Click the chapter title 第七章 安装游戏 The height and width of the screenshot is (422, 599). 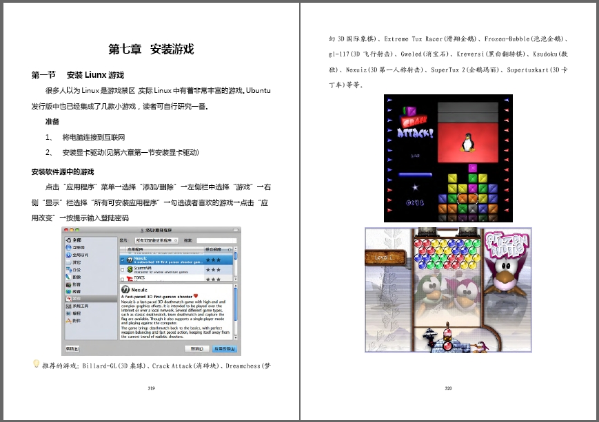151,49
